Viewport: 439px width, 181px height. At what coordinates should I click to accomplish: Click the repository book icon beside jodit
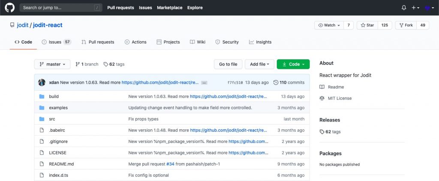12,25
